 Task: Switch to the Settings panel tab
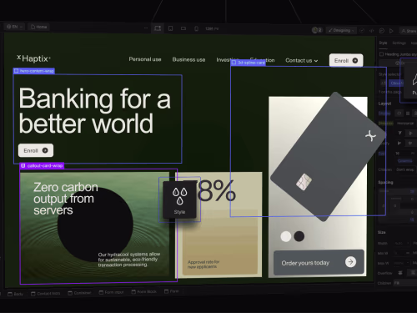[399, 43]
